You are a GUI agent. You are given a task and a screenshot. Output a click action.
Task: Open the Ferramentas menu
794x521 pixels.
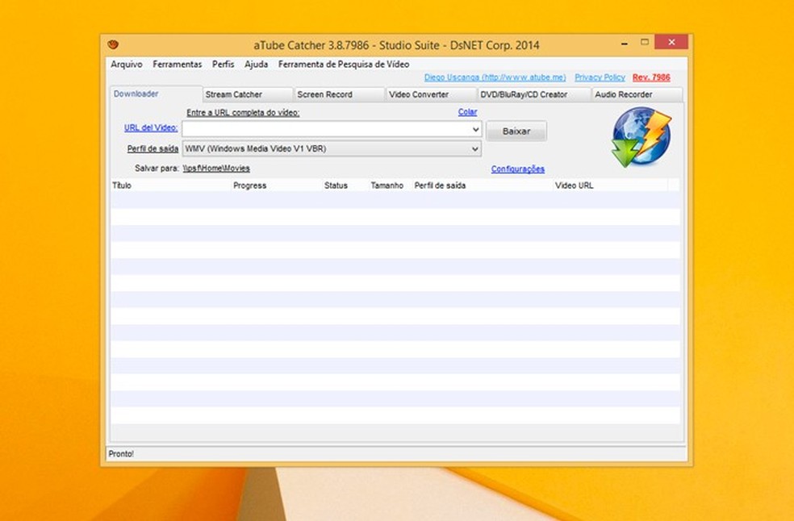click(x=178, y=65)
